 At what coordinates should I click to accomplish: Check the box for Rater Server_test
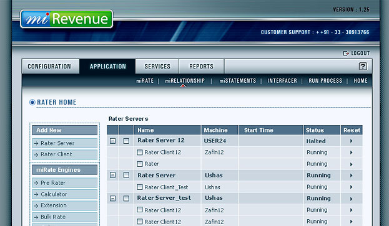pos(126,199)
